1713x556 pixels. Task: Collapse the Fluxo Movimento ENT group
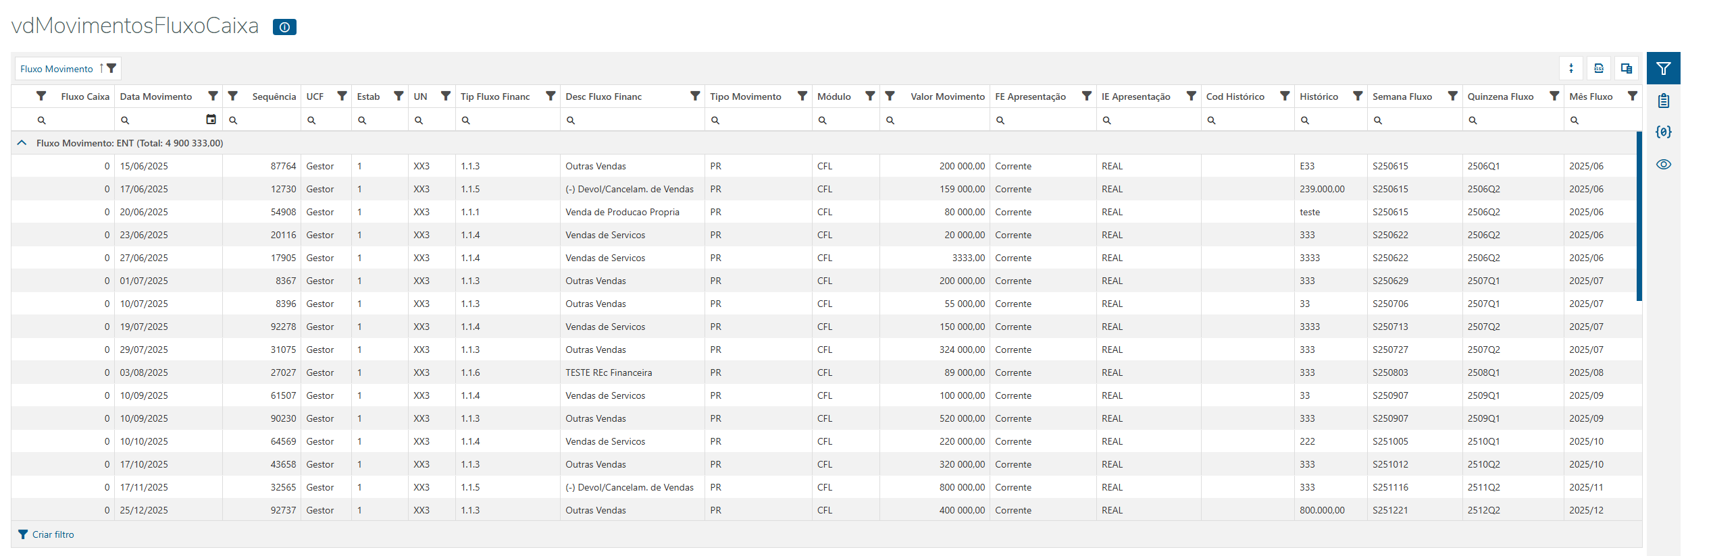pyautogui.click(x=22, y=143)
